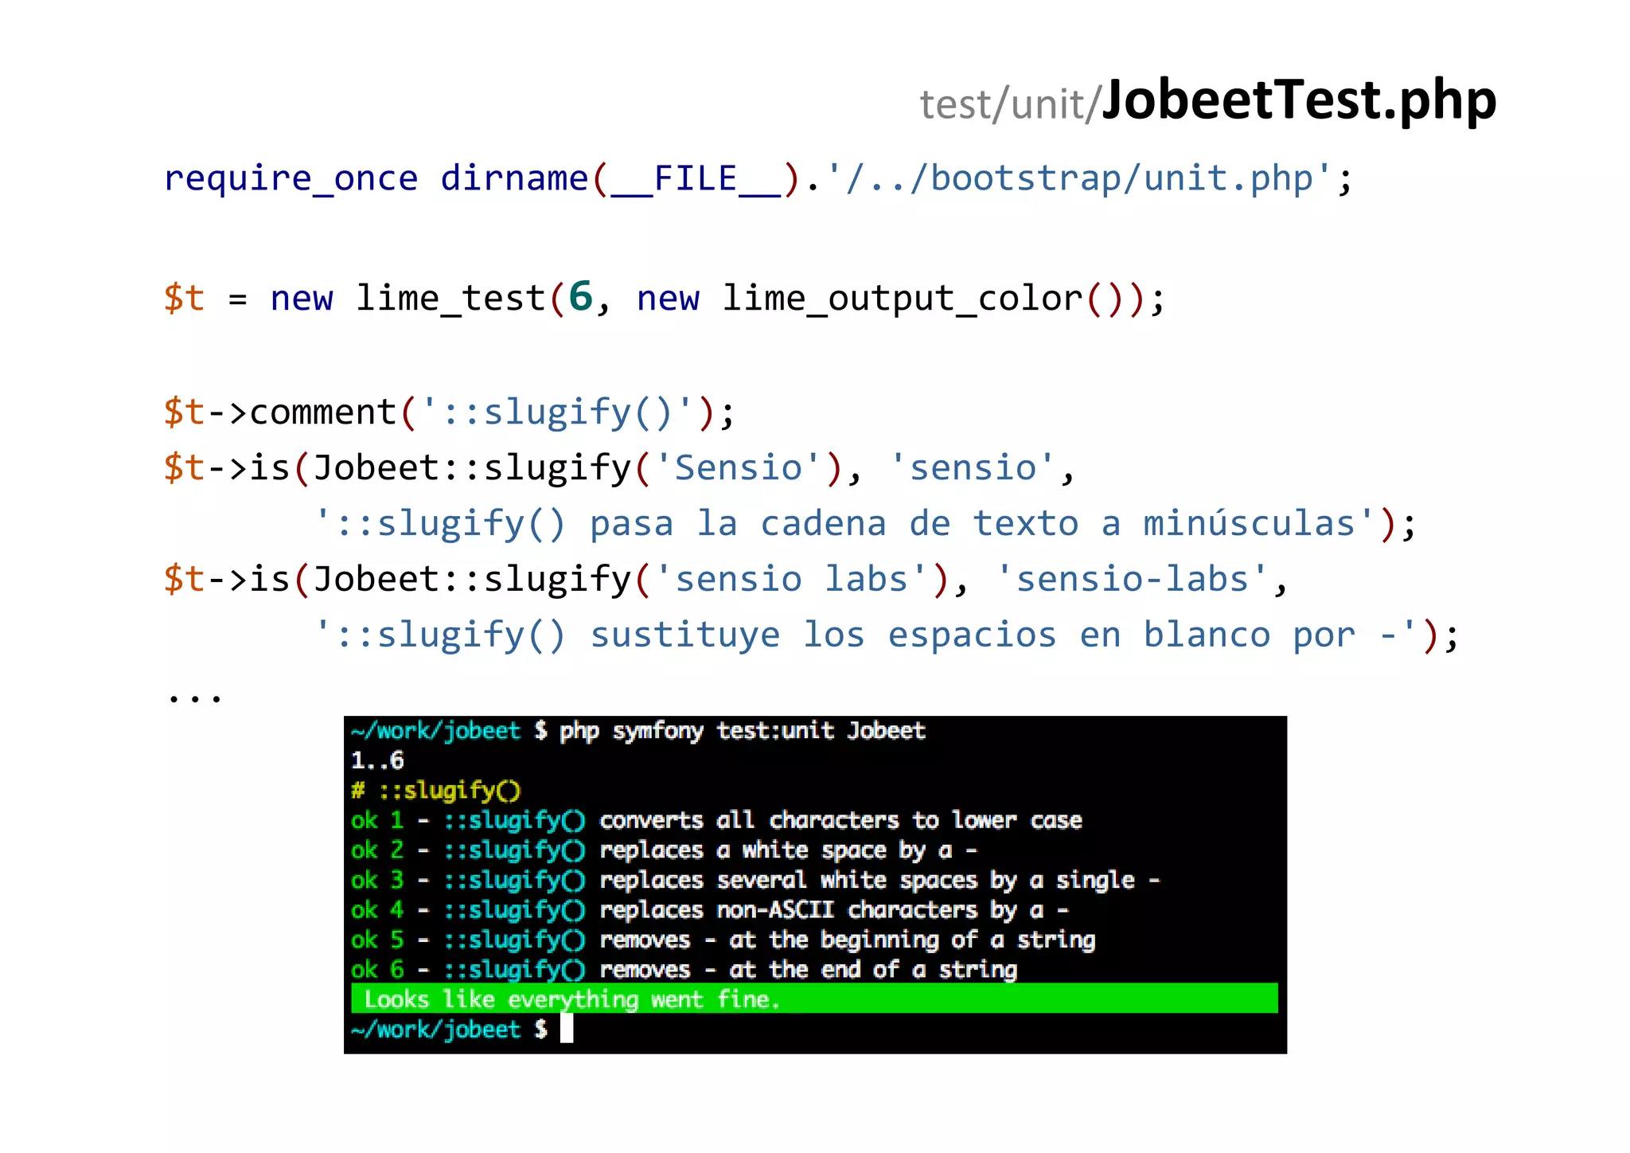Click 'ok 2' replaces a white space line

[x=665, y=850]
